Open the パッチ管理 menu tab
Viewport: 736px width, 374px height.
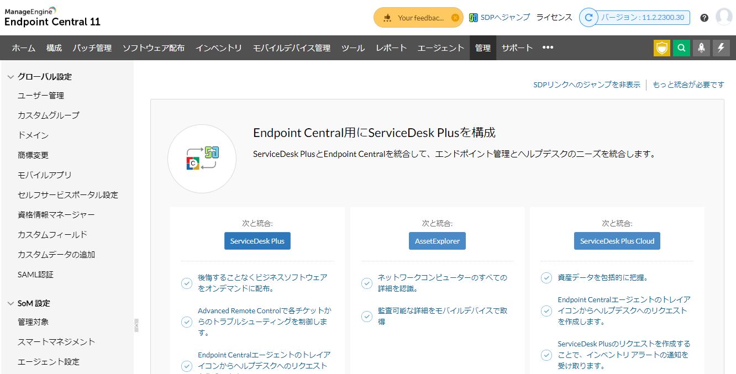point(92,48)
